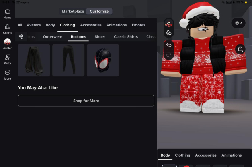
Task: Click the redo arrow icon
Action: (169, 54)
